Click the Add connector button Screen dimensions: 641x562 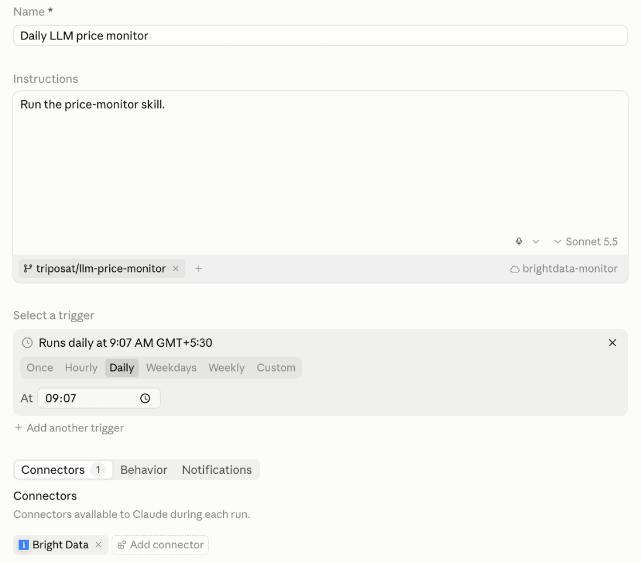[x=160, y=545]
